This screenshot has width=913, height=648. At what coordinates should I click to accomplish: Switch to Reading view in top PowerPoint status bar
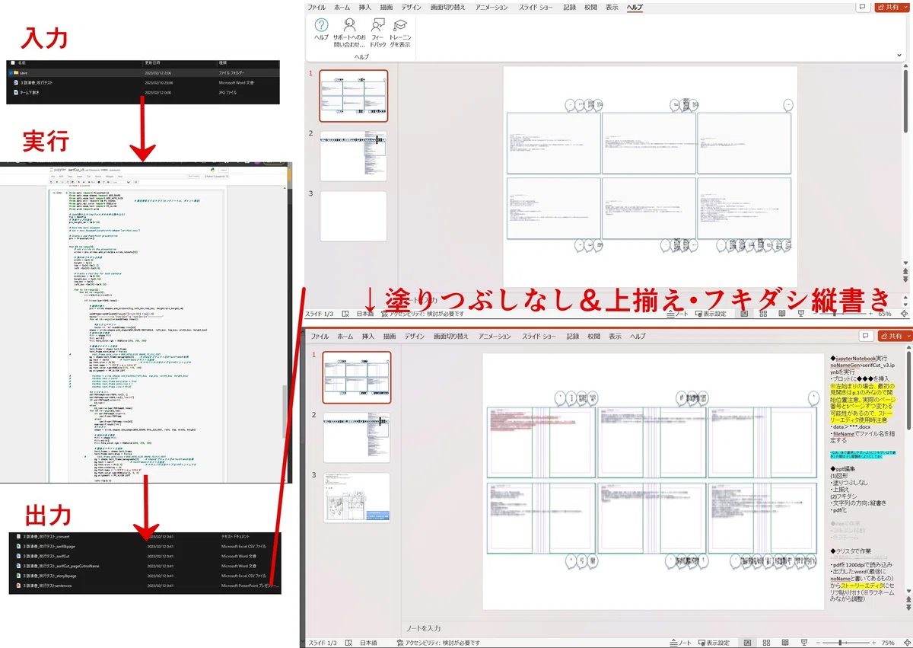coord(784,313)
